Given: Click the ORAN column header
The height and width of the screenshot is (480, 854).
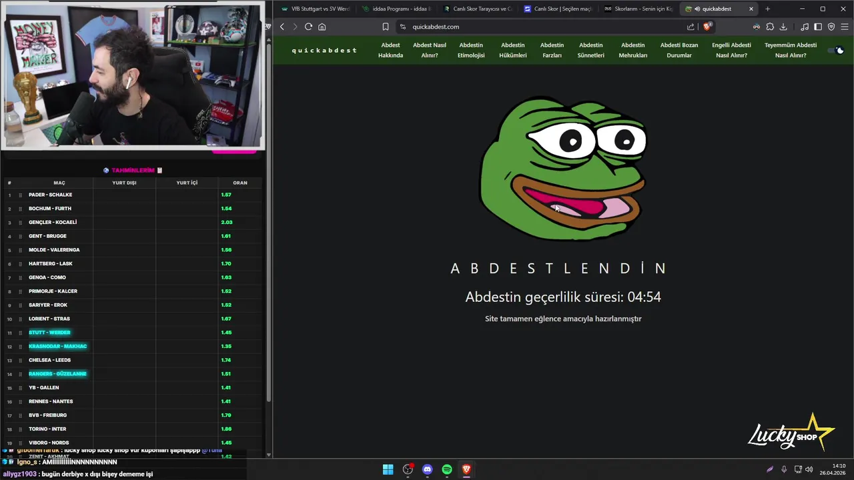Looking at the screenshot, I should (240, 183).
